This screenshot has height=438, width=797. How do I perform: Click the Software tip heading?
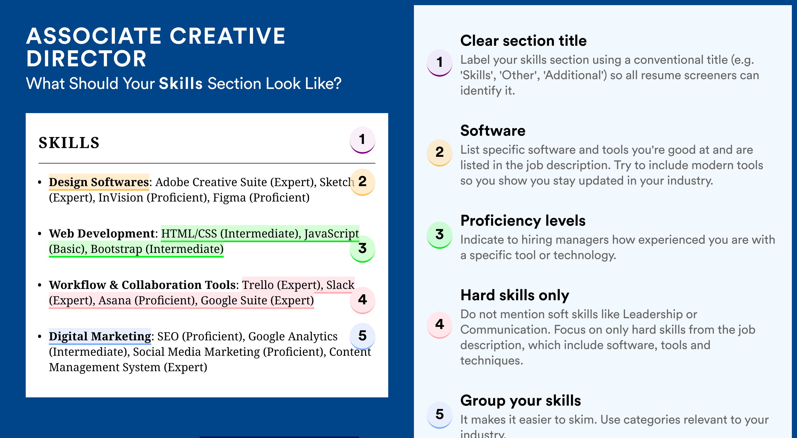click(x=493, y=131)
